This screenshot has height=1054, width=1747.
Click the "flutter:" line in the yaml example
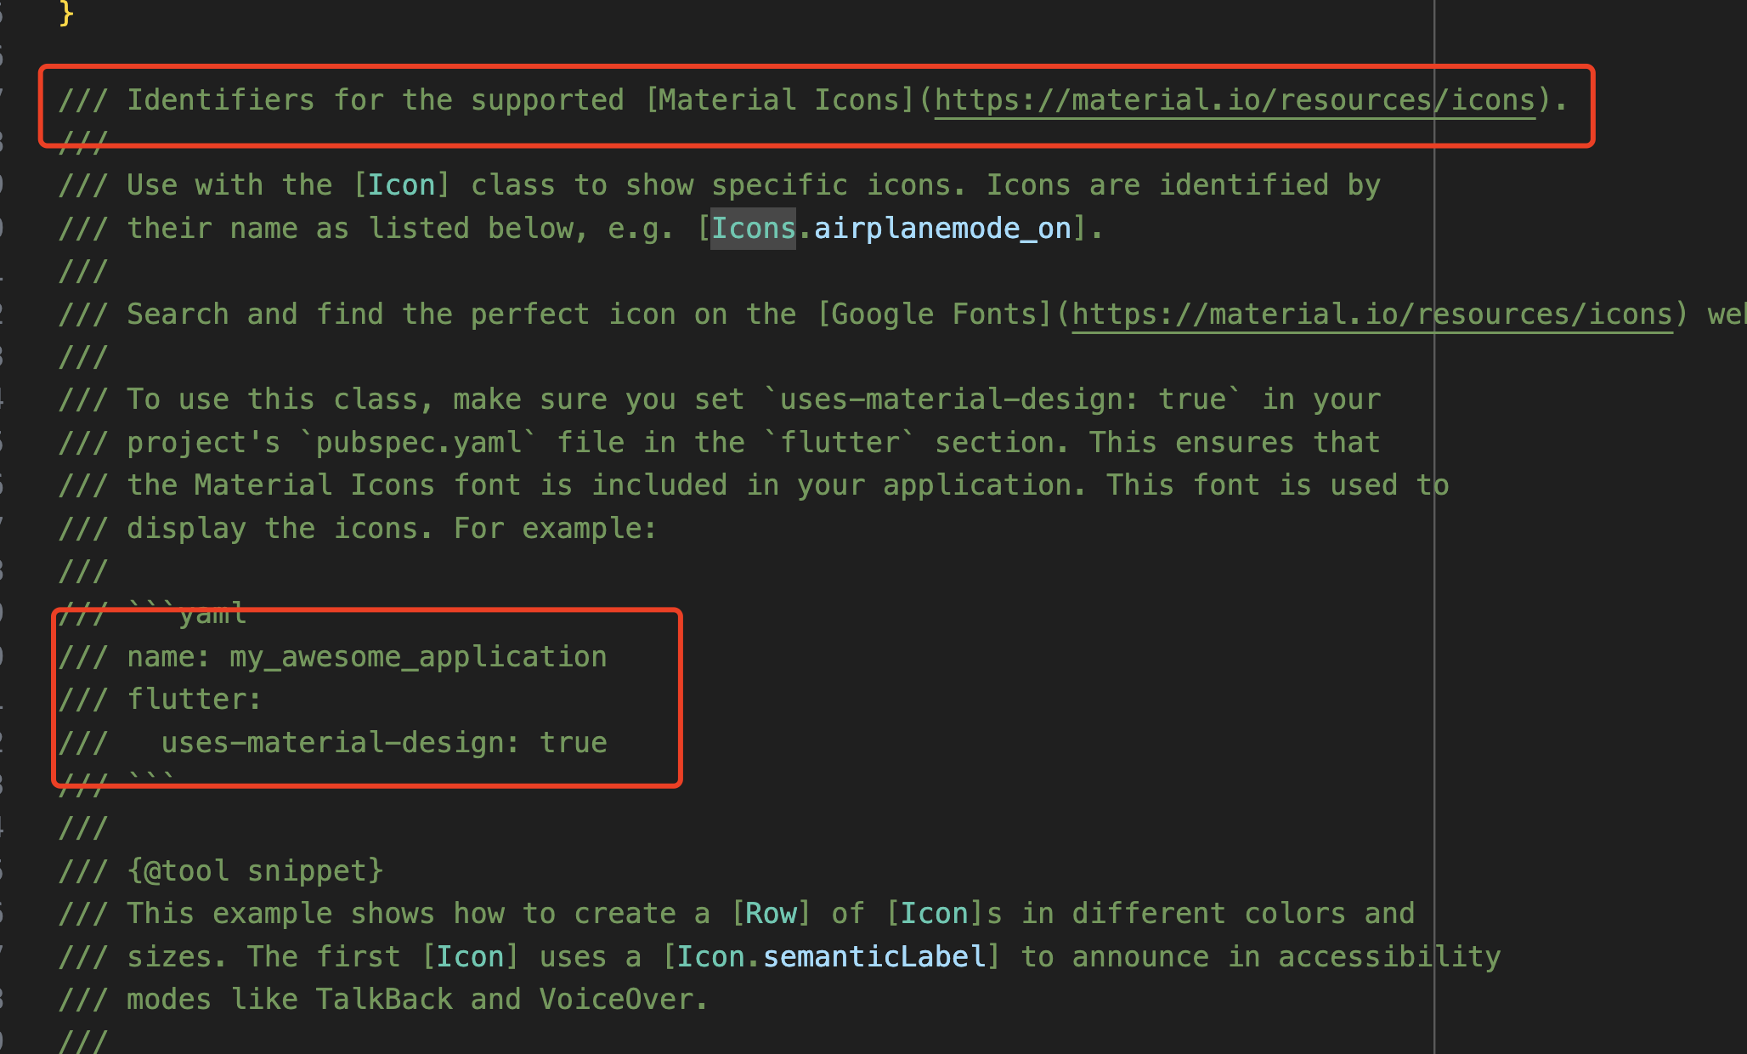coord(161,700)
